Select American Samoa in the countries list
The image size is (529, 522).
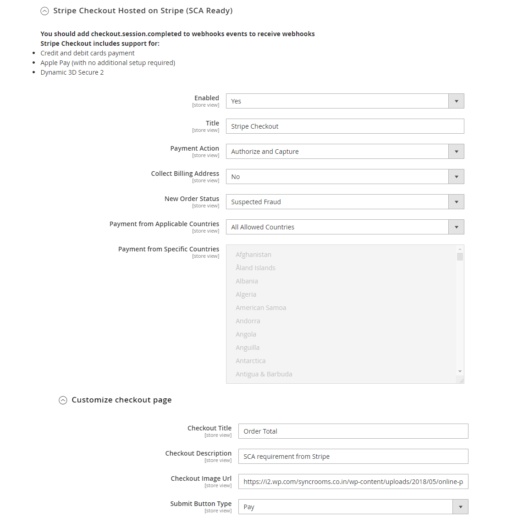[261, 308]
